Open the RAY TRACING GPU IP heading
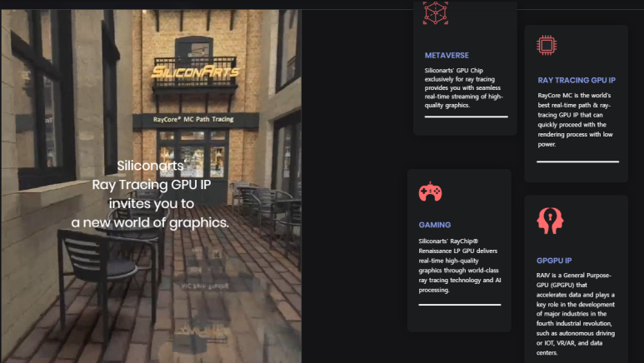 pyautogui.click(x=577, y=81)
